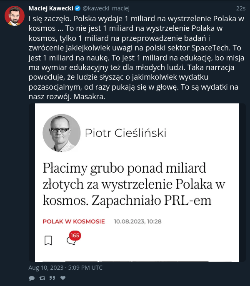Open the @kawecki_maciej handle link

(x=106, y=9)
